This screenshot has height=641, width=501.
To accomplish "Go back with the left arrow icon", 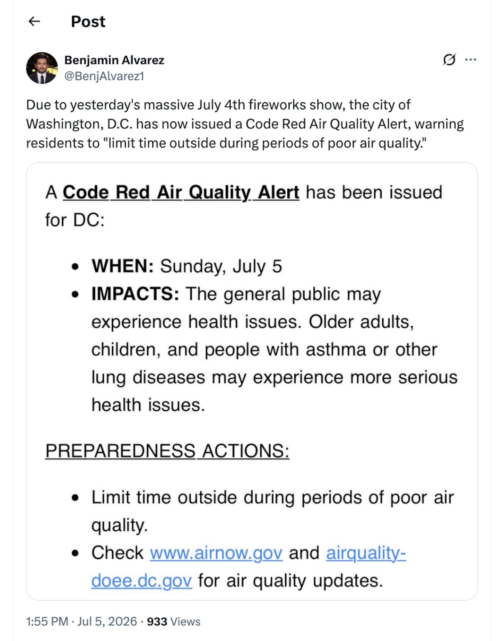I will (34, 22).
